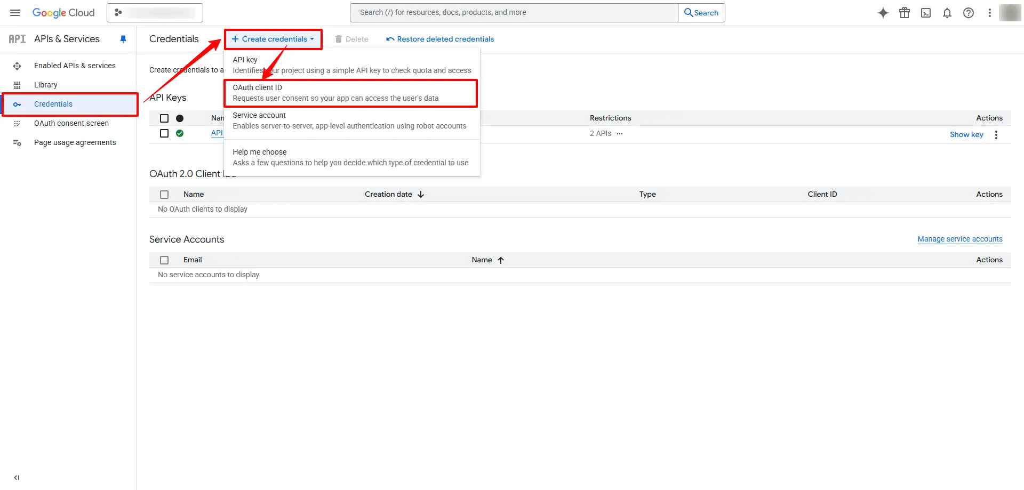
Task: Click the Credentials key icon
Action: pos(17,105)
